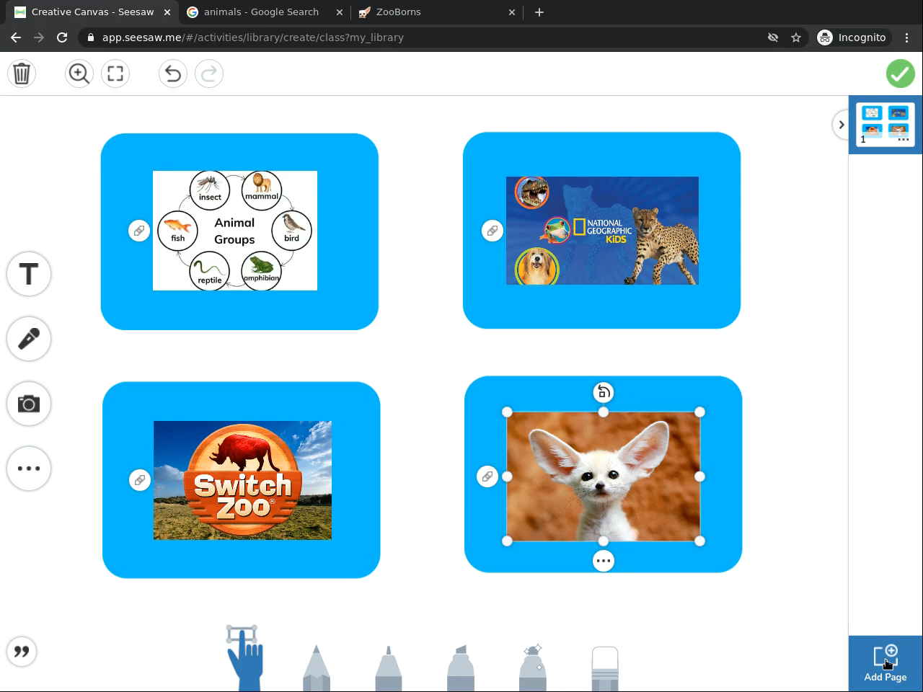Click link icon on Switch Zoo card

pyautogui.click(x=140, y=480)
